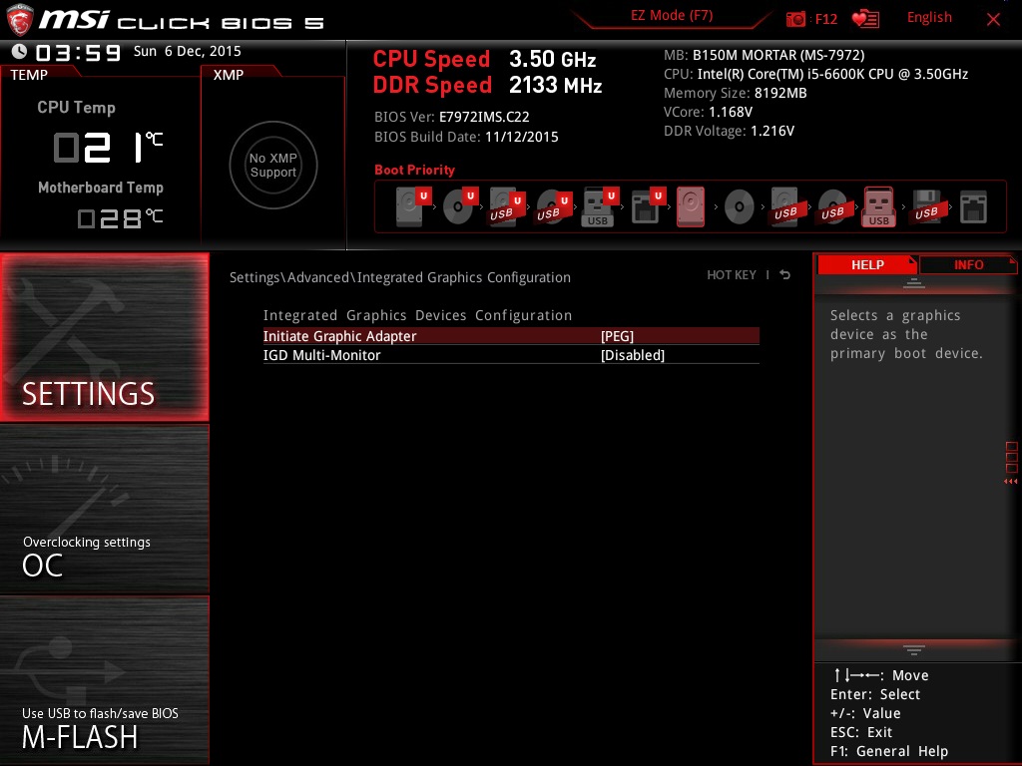Select the highlighted red USB key boot device
Viewport: 1022px width, 766px height.
(x=878, y=207)
